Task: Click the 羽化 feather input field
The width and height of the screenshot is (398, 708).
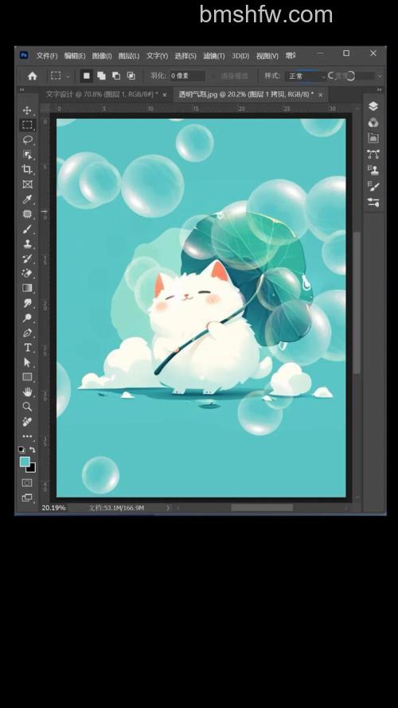Action: point(188,76)
